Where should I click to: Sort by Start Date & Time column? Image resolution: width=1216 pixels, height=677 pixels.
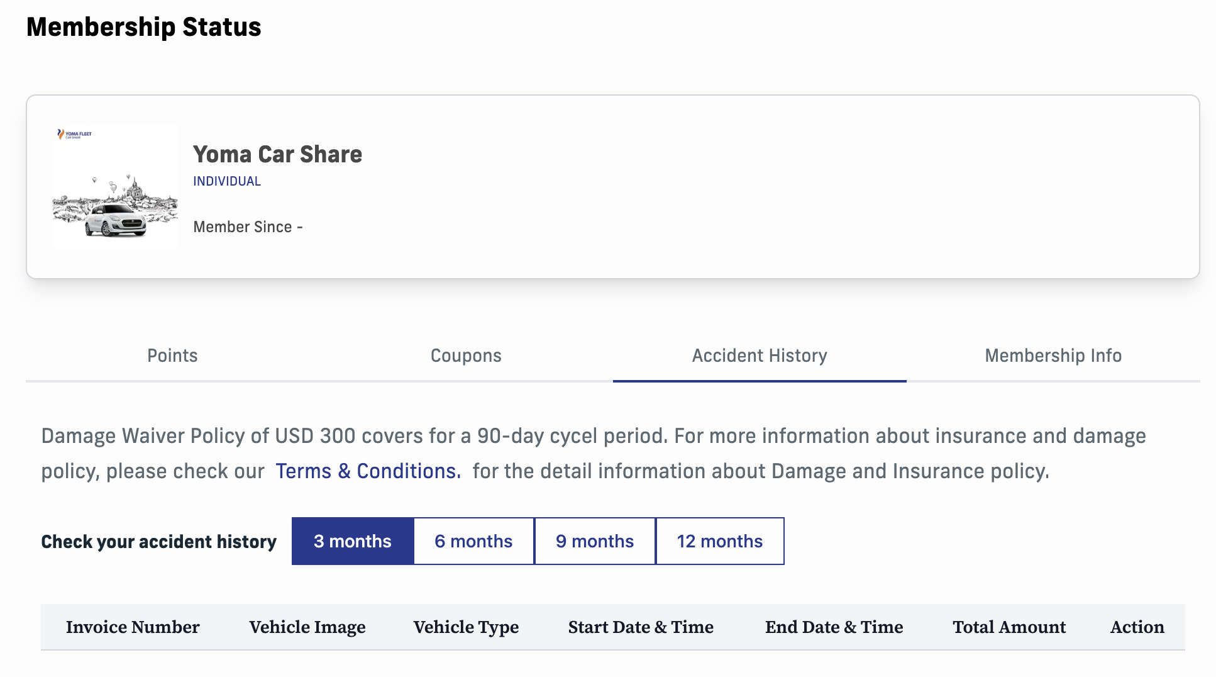point(641,627)
